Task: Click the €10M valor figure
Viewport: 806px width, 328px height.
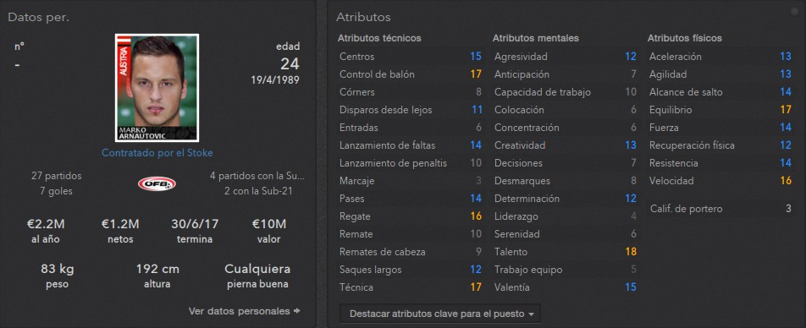Action: pyautogui.click(x=269, y=224)
